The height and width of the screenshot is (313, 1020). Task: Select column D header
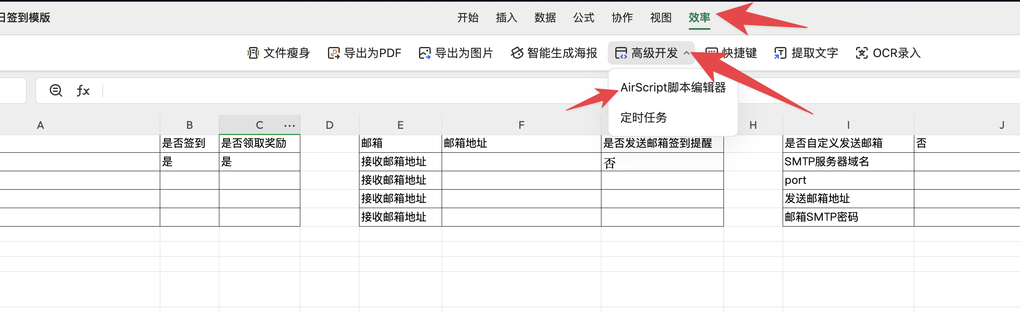pyautogui.click(x=330, y=125)
